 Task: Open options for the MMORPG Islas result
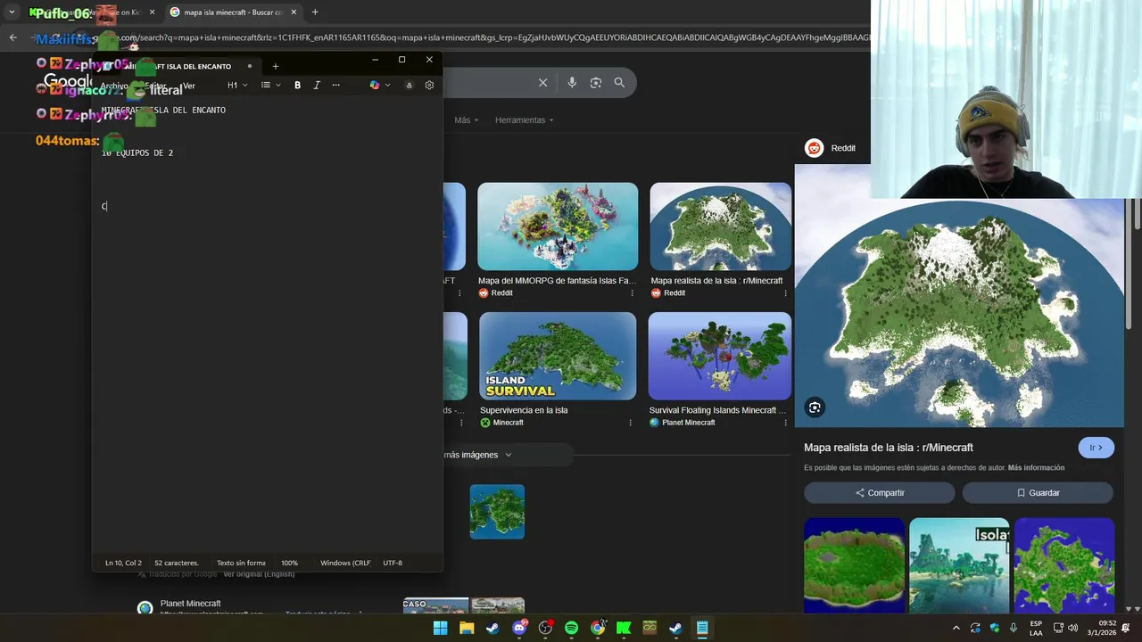(x=633, y=292)
